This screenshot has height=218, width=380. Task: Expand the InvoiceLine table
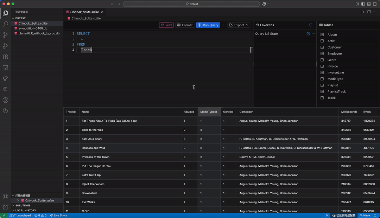(322, 72)
